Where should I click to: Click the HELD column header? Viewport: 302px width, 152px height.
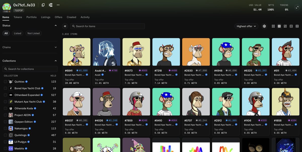[53, 75]
